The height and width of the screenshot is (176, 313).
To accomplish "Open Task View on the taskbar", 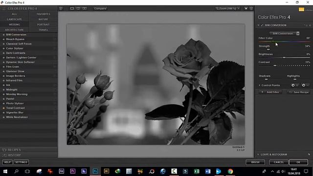I will point(27,171).
